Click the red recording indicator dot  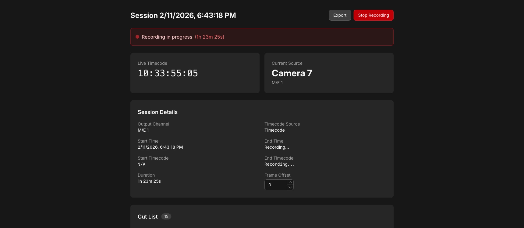point(137,37)
